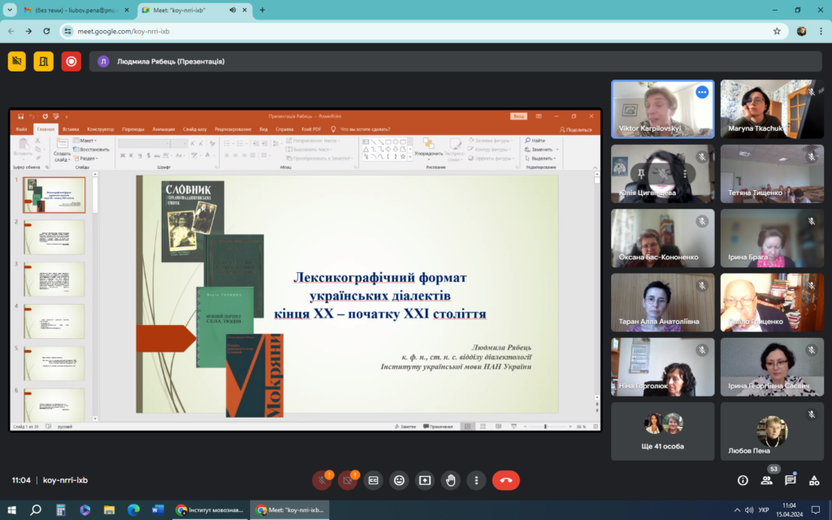The width and height of the screenshot is (832, 520).
Task: Toggle closed captions (CC) button
Action: [373, 480]
